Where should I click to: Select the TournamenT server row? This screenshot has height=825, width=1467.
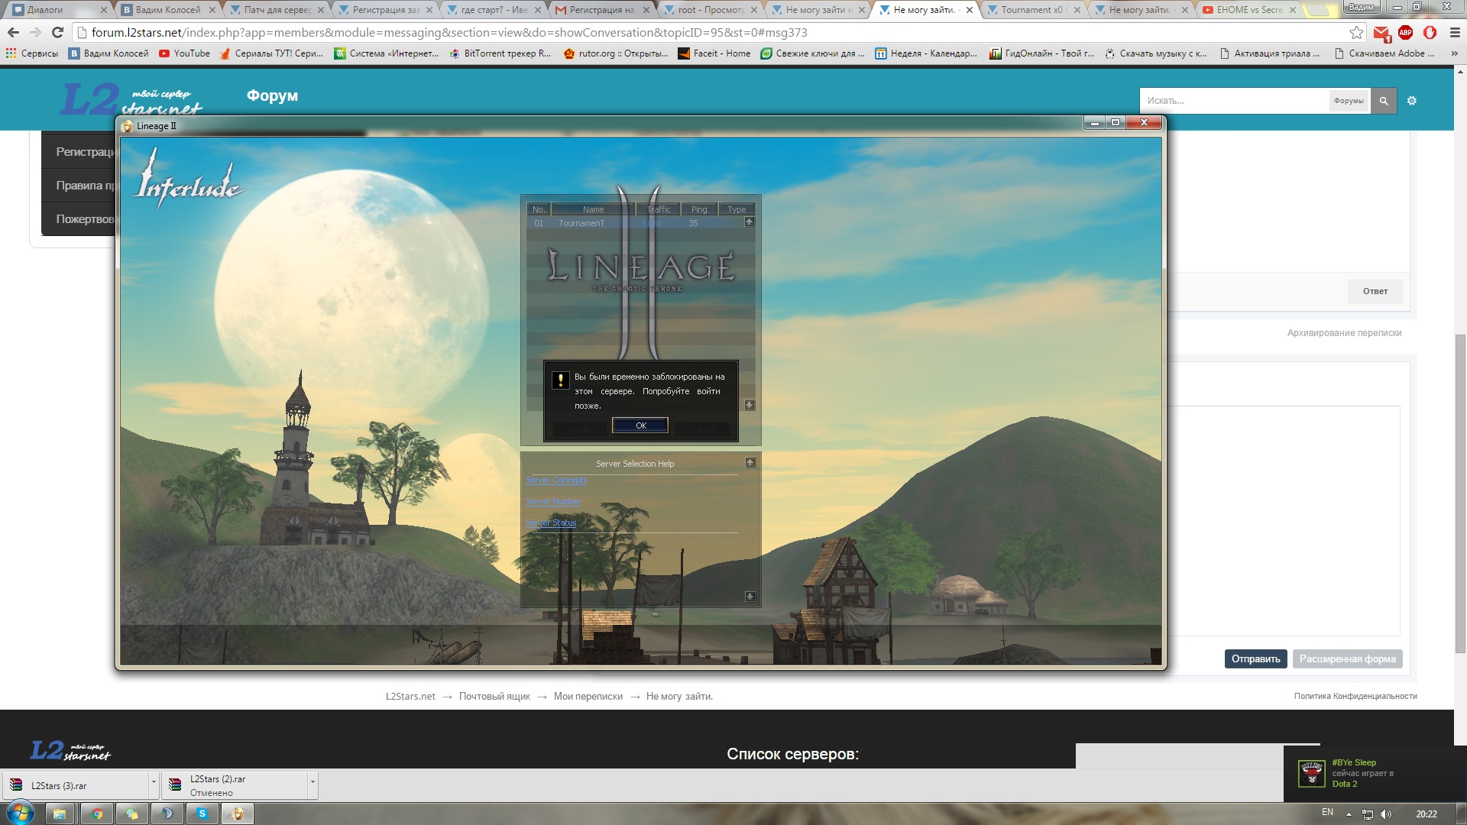(634, 223)
